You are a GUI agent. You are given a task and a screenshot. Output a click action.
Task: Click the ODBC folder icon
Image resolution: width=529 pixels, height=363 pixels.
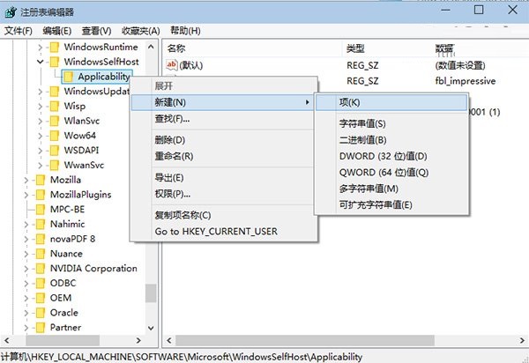[x=41, y=283]
